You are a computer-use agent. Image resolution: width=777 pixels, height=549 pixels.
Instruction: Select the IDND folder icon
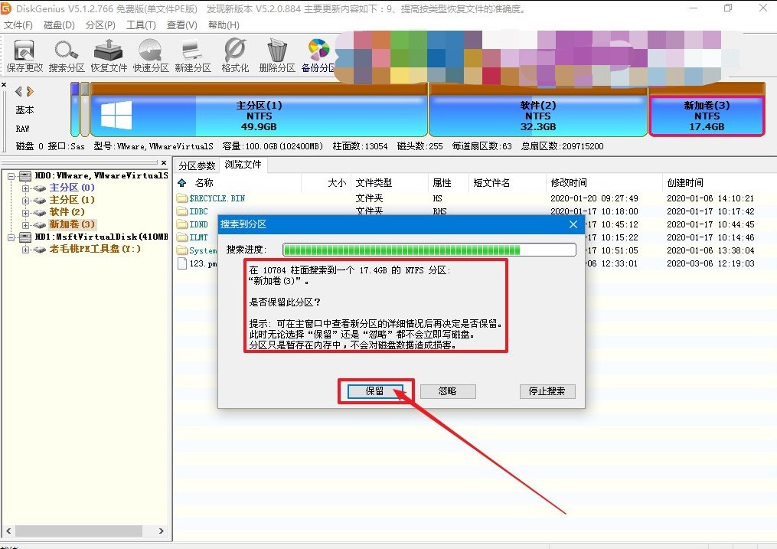click(x=182, y=224)
